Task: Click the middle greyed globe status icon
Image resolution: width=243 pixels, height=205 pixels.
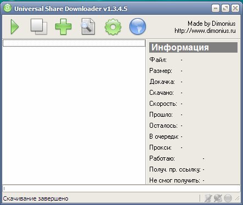Action: click(218, 198)
